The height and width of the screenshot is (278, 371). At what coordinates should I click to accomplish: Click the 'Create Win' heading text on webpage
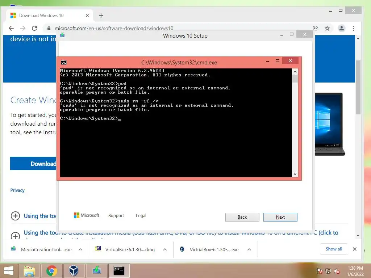click(x=33, y=100)
